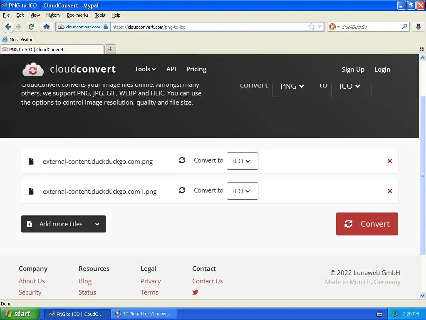The width and height of the screenshot is (426, 320).
Task: Reload the page with the refresh icon
Action: click(x=31, y=27)
